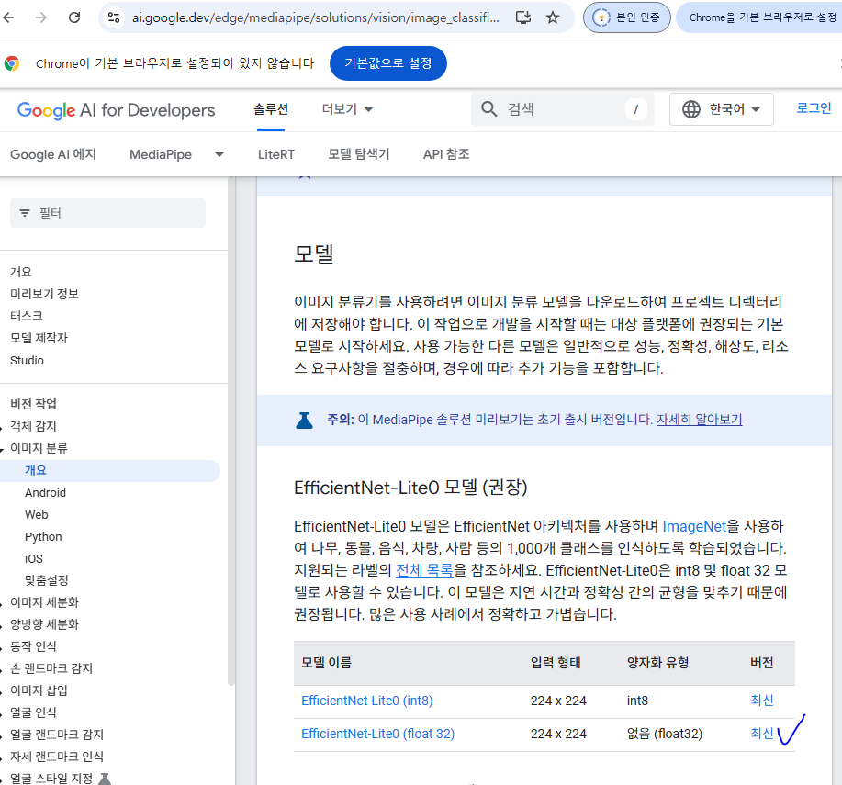This screenshot has height=785, width=842.
Task: Open top 개요 sidebar link
Action: pos(21,272)
